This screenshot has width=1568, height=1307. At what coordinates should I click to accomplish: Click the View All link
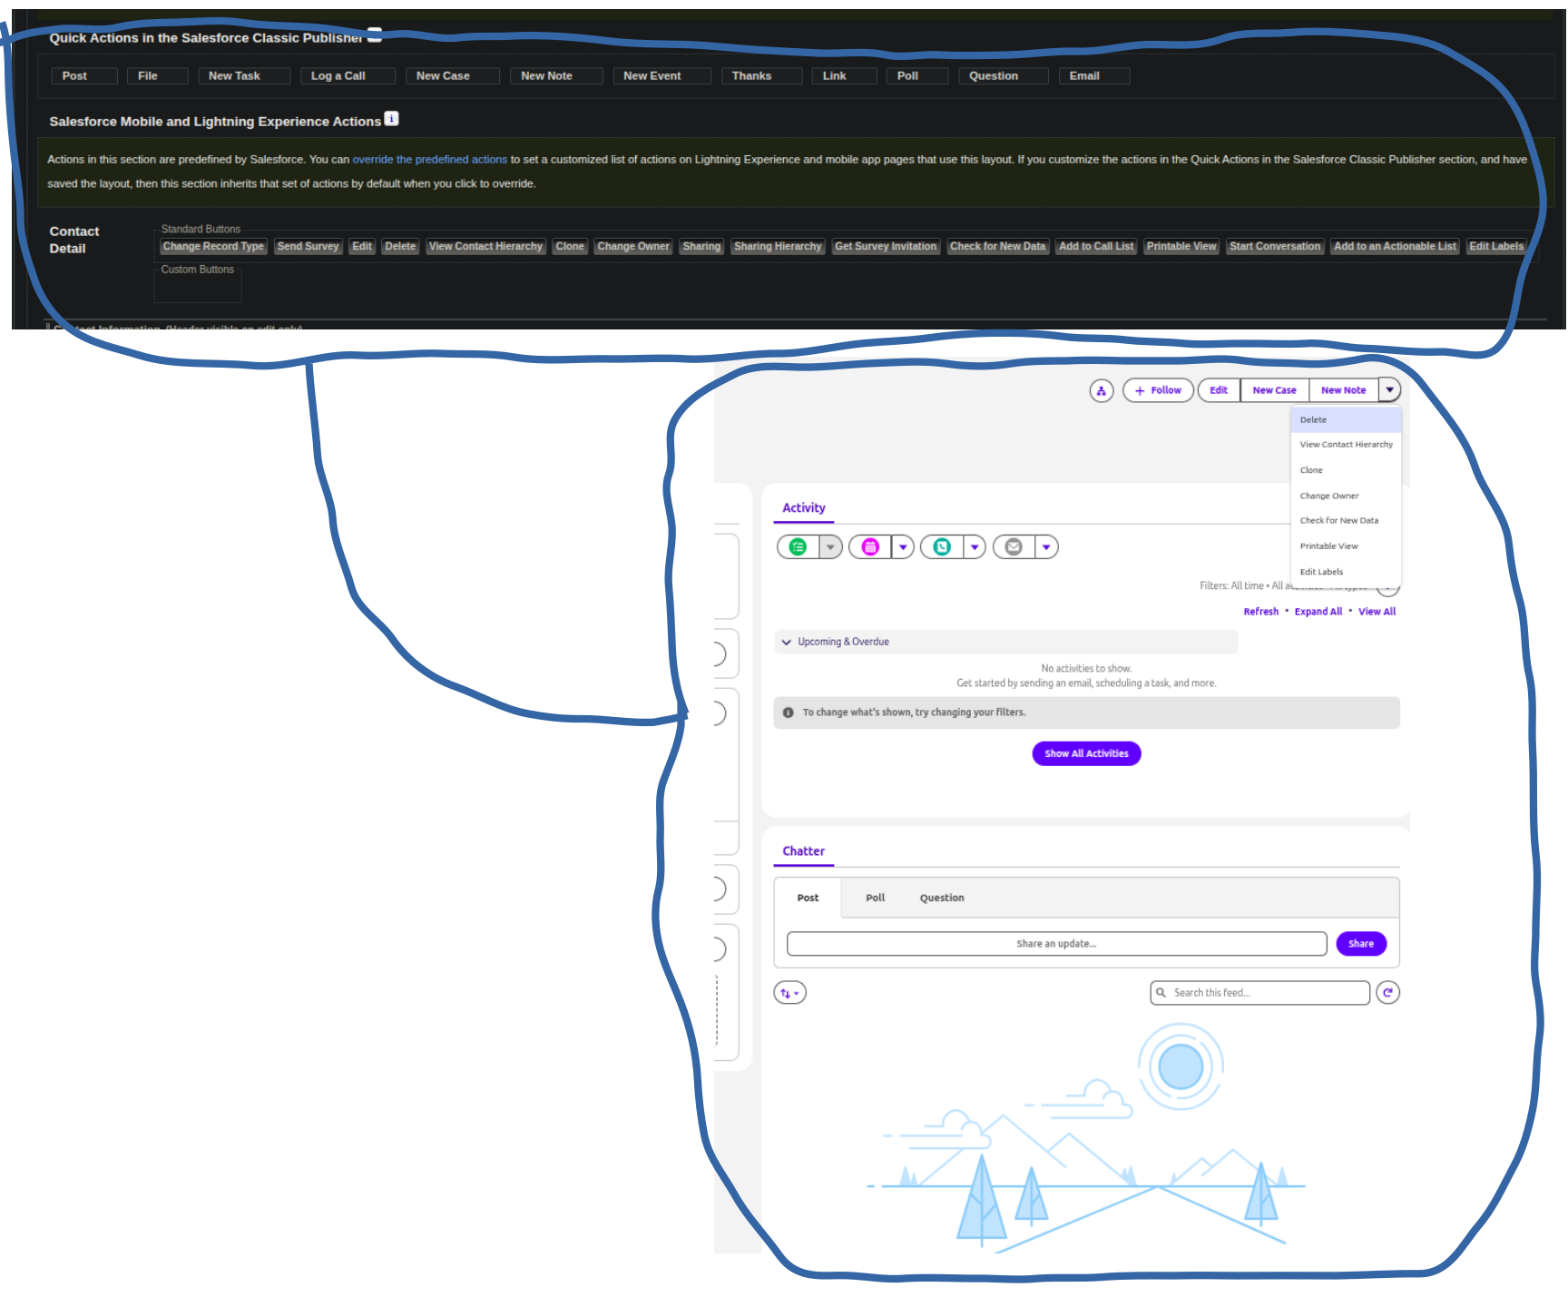click(1377, 612)
